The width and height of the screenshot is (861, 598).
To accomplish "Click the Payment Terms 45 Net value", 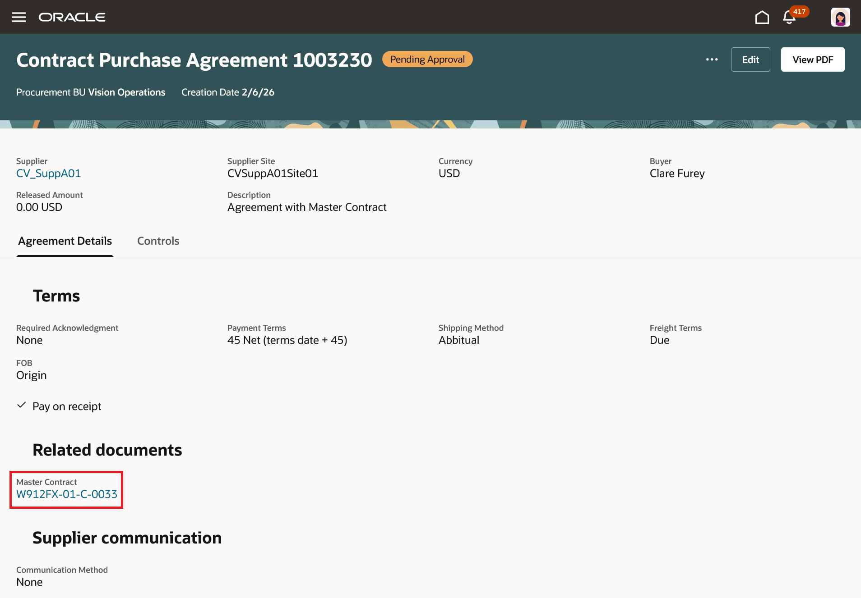I will pos(287,340).
